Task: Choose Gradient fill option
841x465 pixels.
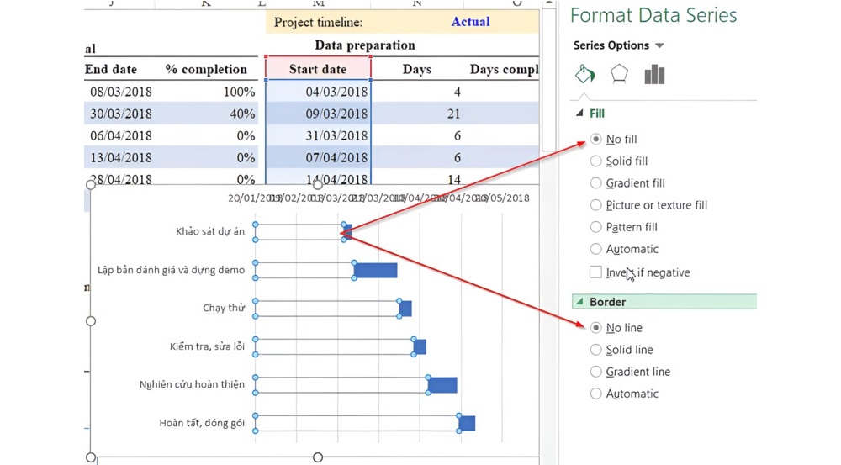Action: click(x=595, y=182)
